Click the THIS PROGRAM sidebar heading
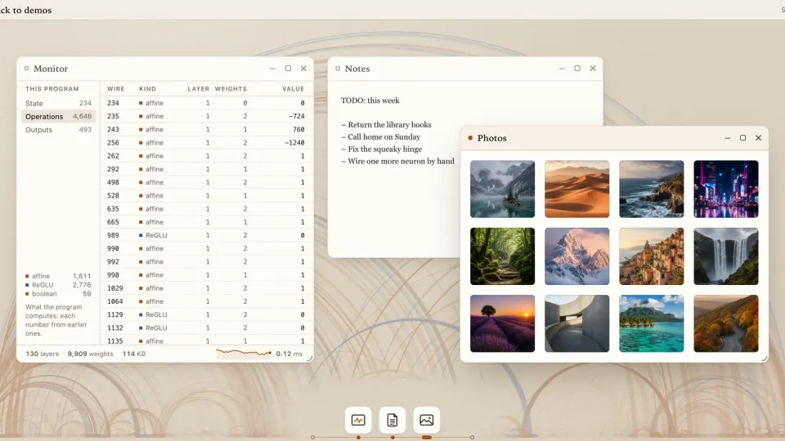 (x=52, y=89)
